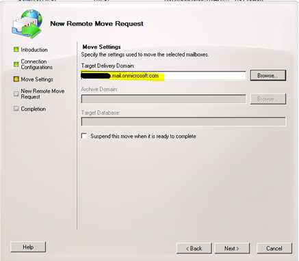Screen dimensions: 299x261
Task: Click the mailbox move wizard globe icon
Action: click(x=27, y=23)
